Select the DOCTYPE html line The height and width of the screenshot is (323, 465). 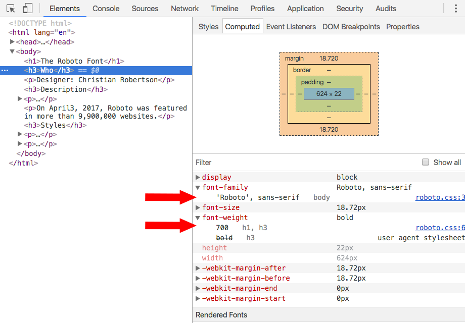pyautogui.click(x=40, y=23)
